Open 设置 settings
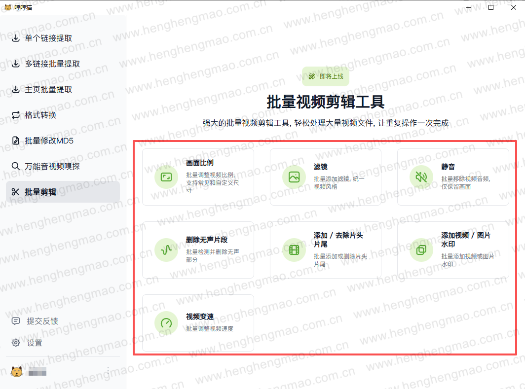Screen dimensions: 525x389 34,343
